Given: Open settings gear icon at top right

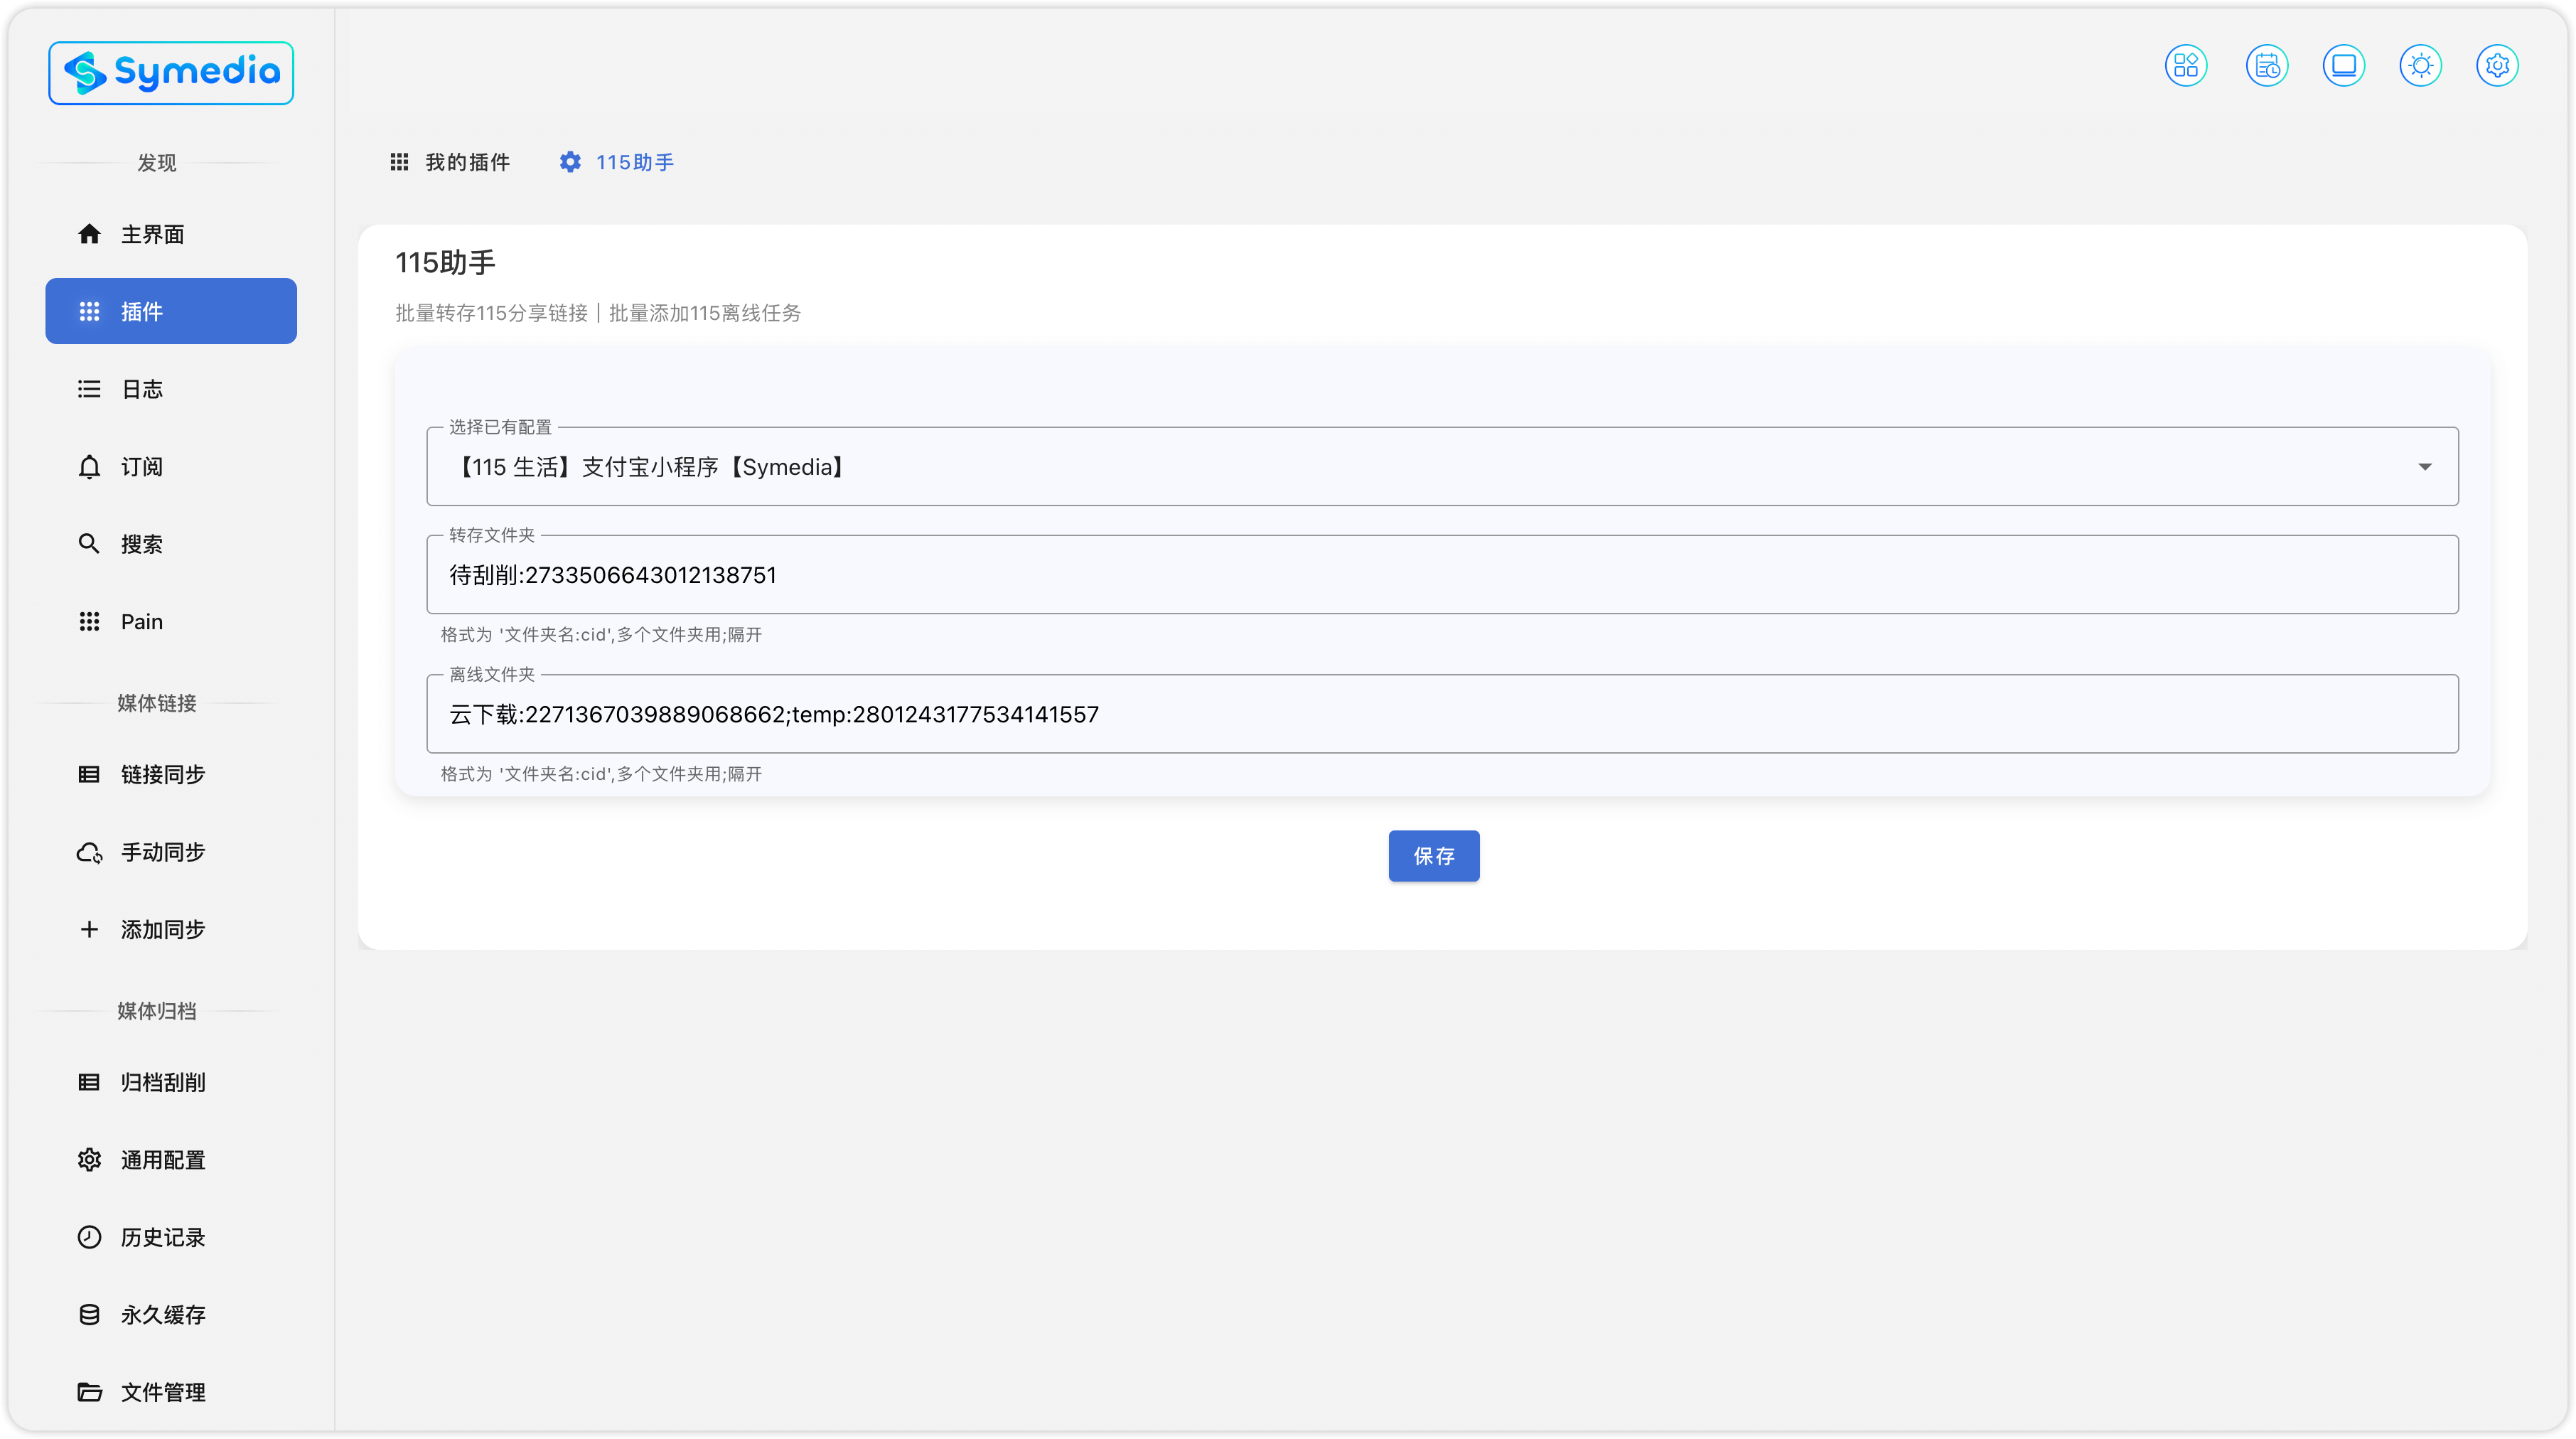Looking at the screenshot, I should [2497, 66].
